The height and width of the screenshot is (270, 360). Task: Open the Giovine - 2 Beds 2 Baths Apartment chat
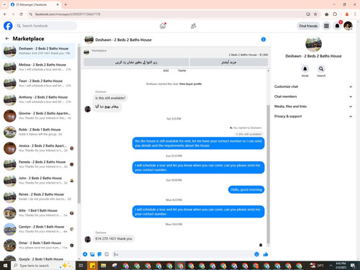click(x=39, y=116)
